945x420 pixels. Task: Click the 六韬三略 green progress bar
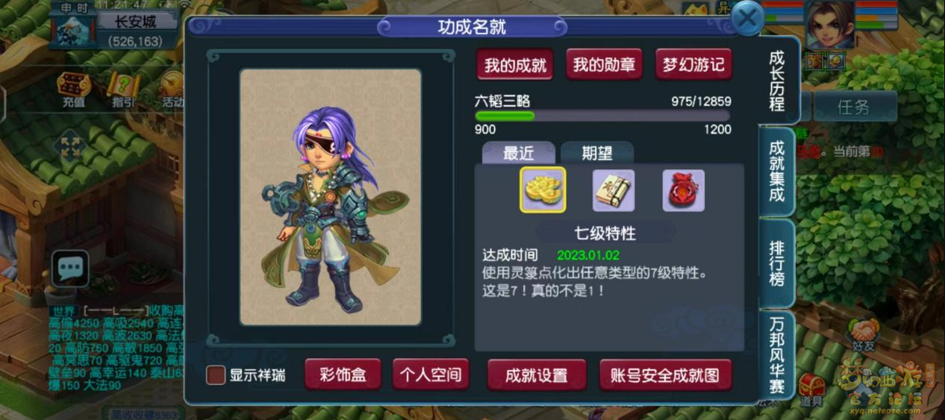(x=602, y=116)
